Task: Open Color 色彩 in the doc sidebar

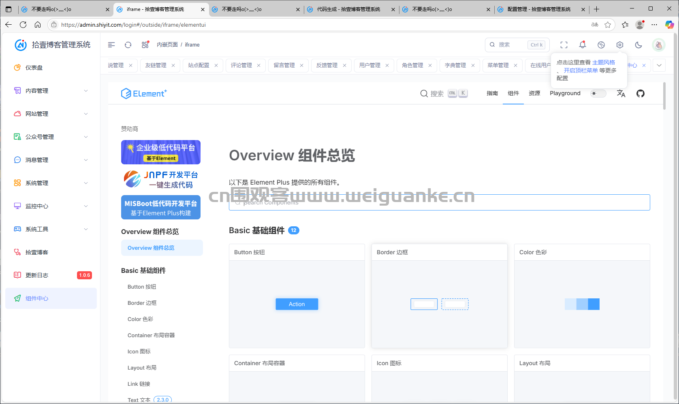Action: (x=141, y=319)
